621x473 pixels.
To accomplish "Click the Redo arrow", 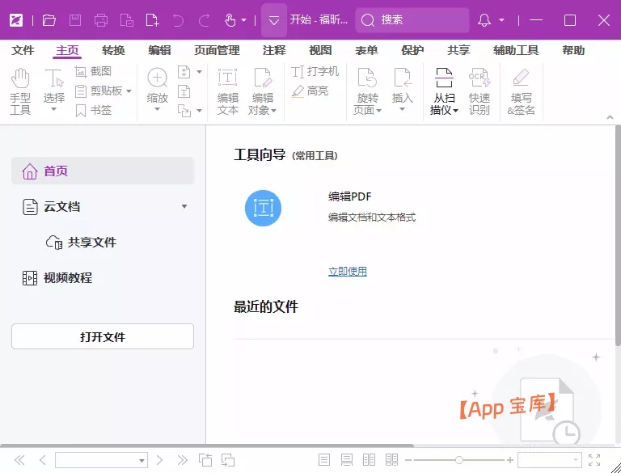I will [204, 19].
